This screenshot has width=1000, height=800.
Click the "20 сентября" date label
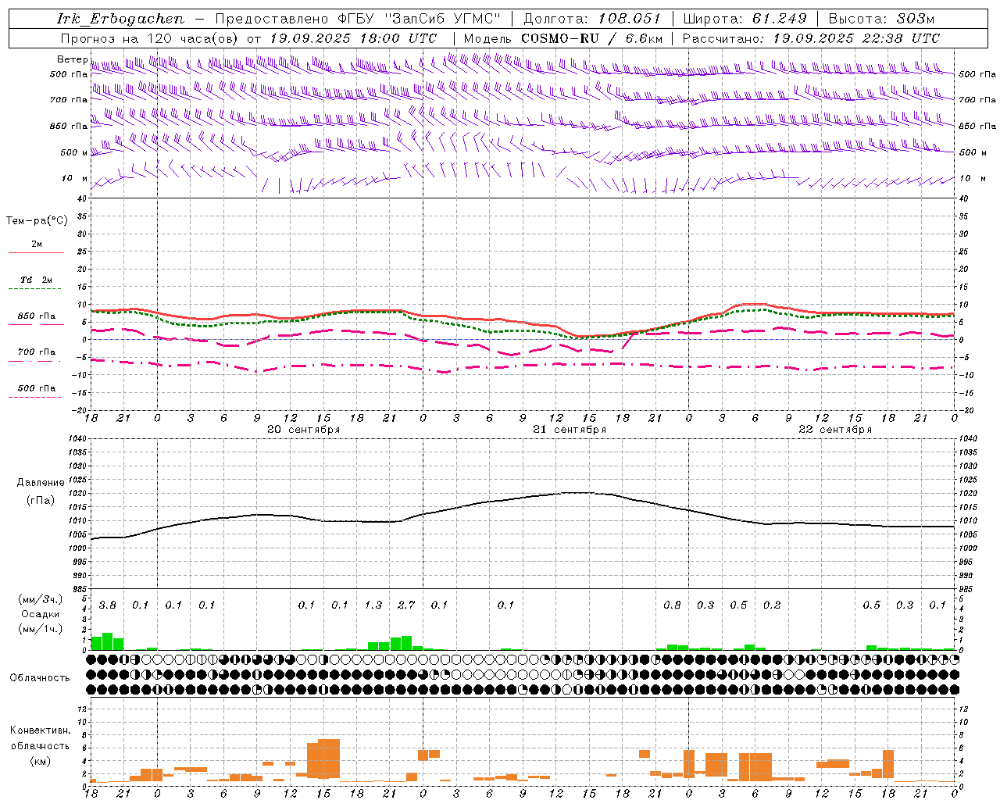tap(303, 430)
